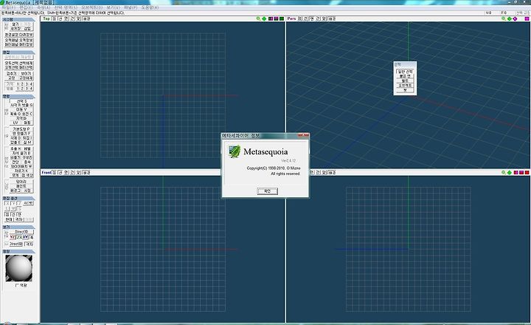This screenshot has width=531, height=325.
Task: Click the XY plane button in 보기 section
Action: (25, 237)
